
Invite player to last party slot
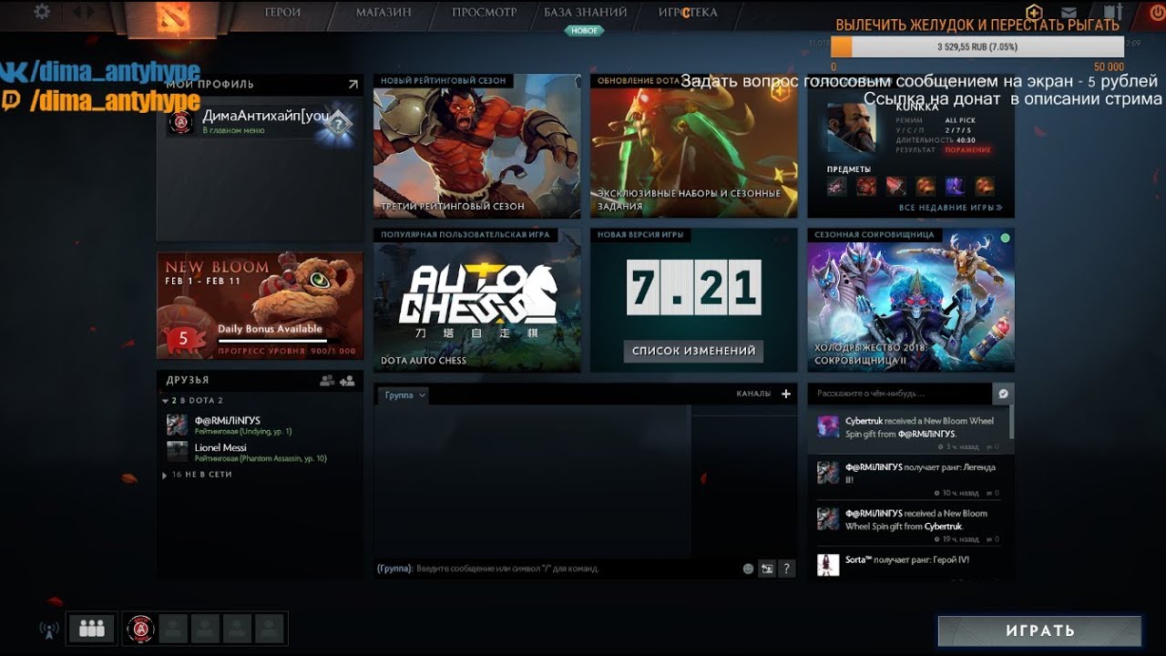(x=269, y=628)
